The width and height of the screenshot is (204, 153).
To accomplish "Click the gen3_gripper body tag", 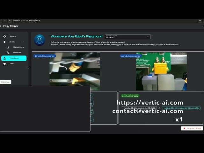I will coord(130,96).
